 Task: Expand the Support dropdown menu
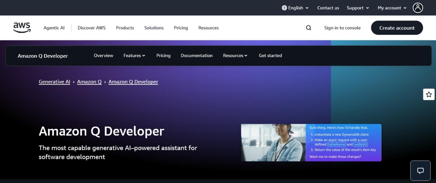pyautogui.click(x=358, y=8)
